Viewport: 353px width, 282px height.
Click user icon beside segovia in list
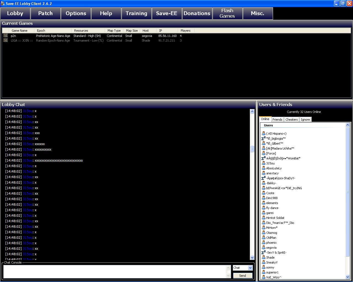coord(263,248)
